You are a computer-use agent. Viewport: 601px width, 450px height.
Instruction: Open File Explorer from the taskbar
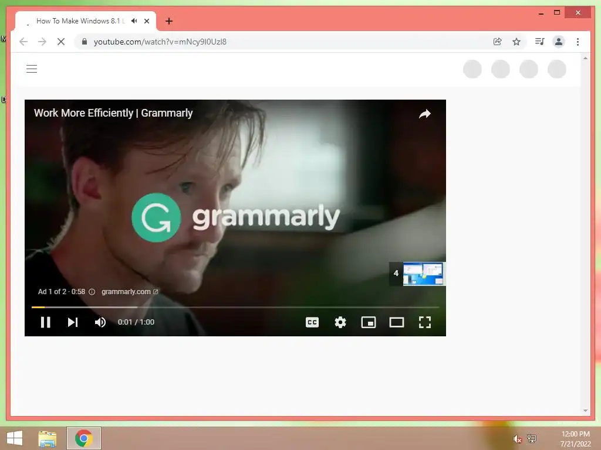(48, 438)
